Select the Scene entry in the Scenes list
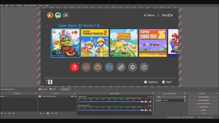The image size is (219, 123). [19, 96]
